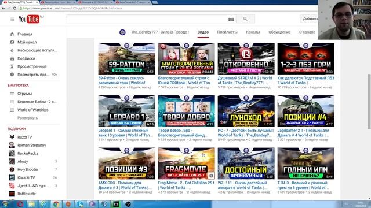
Task: Open the FRAGMOVIE video thumbnail
Action: pyautogui.click(x=187, y=164)
